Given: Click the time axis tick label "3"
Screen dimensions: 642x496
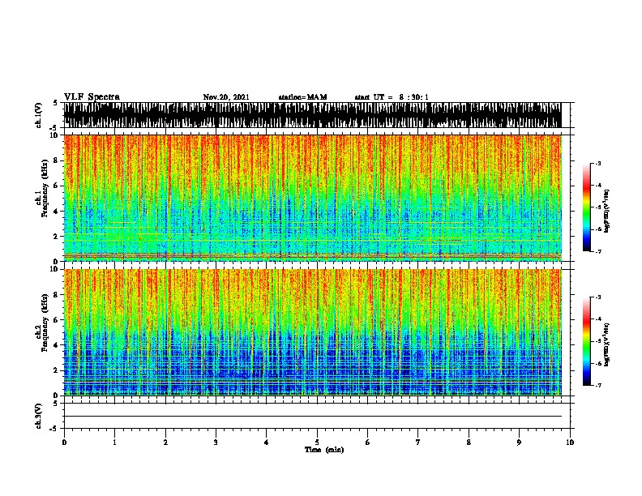Looking at the screenshot, I should click(x=216, y=442).
